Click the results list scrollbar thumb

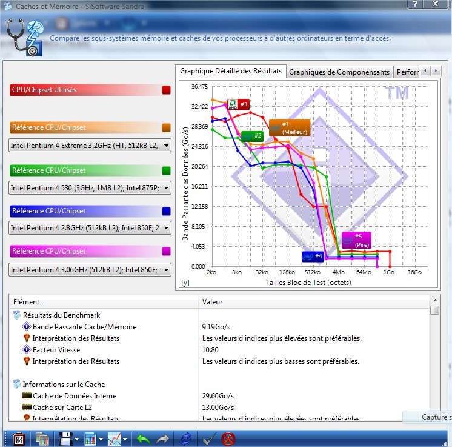point(435,310)
